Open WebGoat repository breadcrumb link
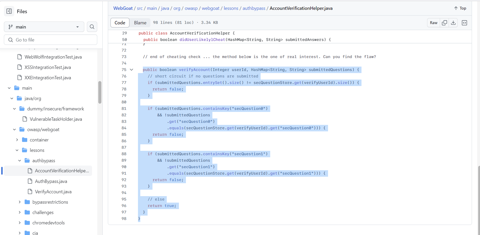Image resolution: width=480 pixels, height=235 pixels. 123,8
